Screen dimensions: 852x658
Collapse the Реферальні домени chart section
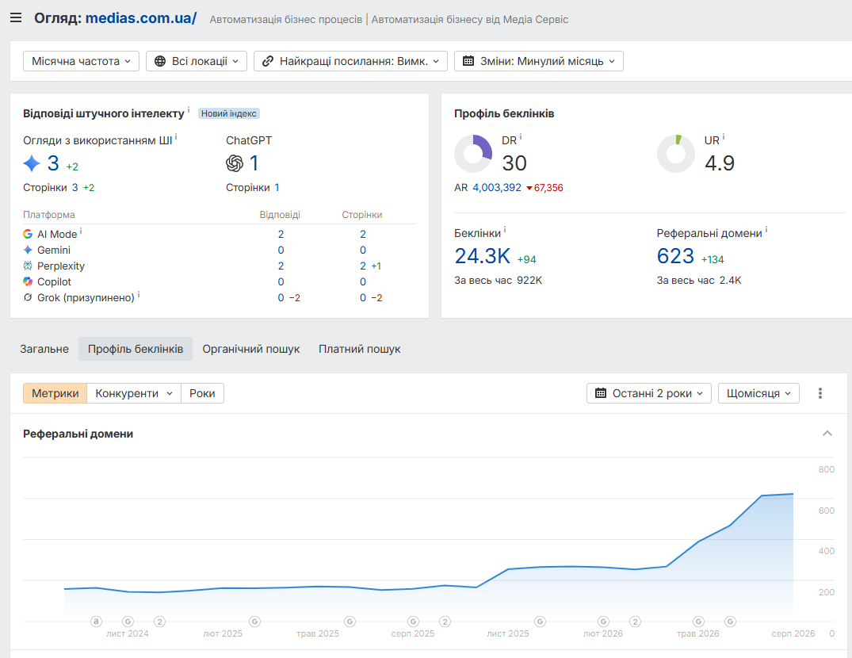click(827, 434)
